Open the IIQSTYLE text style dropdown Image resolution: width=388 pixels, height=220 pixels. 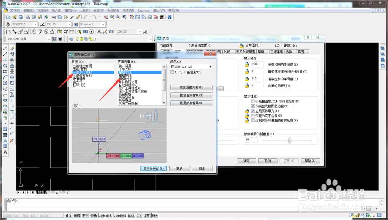[24, 24]
